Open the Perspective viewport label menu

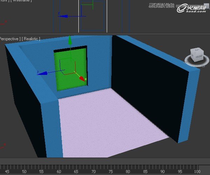pos(9,39)
